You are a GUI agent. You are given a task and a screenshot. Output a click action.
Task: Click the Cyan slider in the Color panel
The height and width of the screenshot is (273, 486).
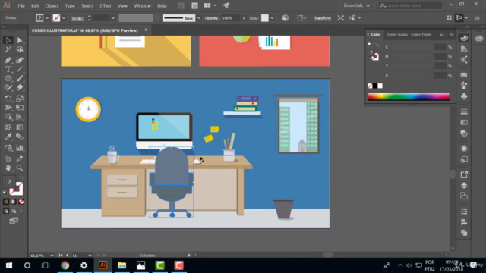(x=412, y=47)
